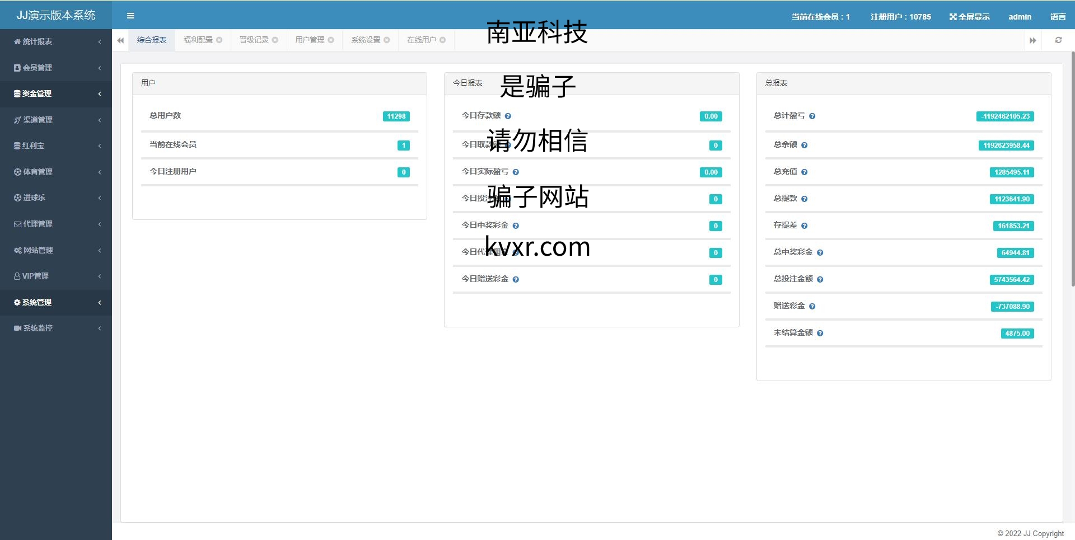This screenshot has width=1075, height=540.
Task: Click help icon next to 今日存款额
Action: [508, 116]
